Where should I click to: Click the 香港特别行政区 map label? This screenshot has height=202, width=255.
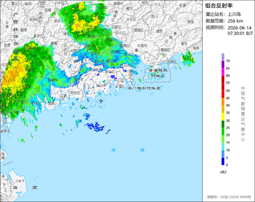point(158,73)
